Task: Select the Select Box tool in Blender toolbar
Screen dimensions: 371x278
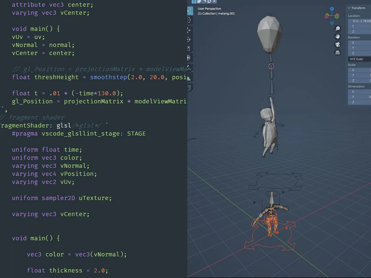Action: 190,11
